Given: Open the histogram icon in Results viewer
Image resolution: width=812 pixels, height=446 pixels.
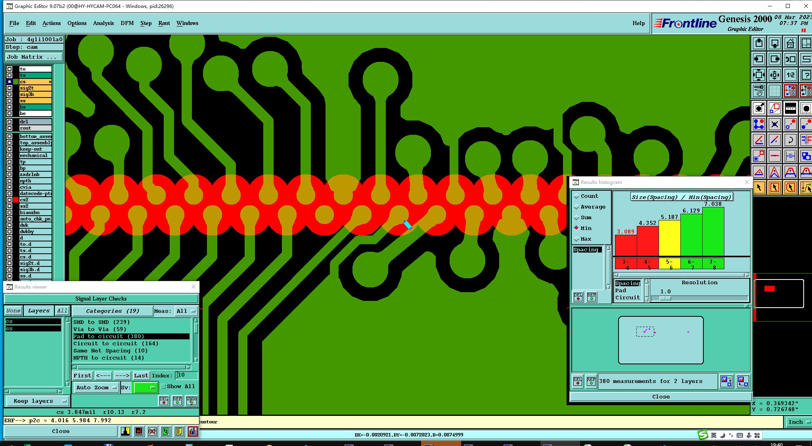Looking at the screenshot, I should (x=193, y=431).
